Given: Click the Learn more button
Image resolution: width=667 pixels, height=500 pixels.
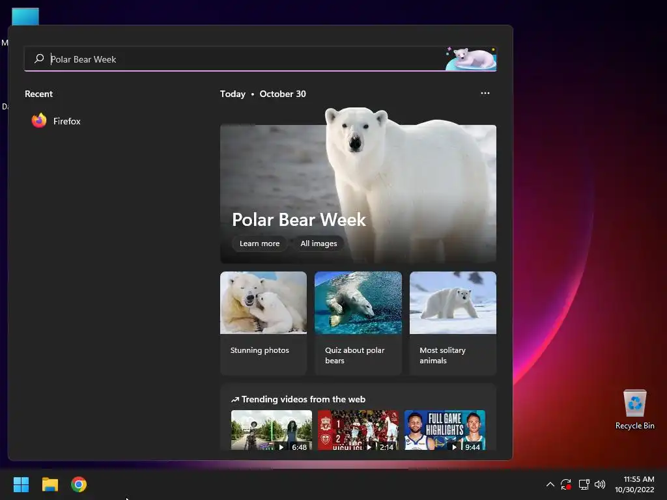Looking at the screenshot, I should pos(259,243).
